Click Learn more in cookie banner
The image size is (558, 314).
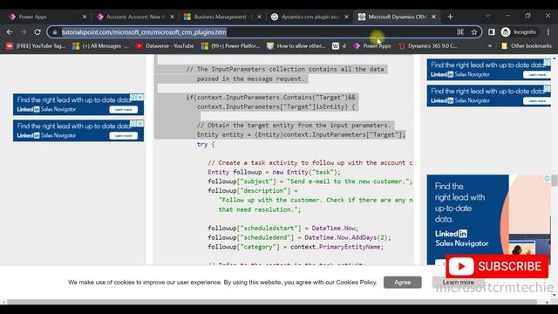coord(459,283)
